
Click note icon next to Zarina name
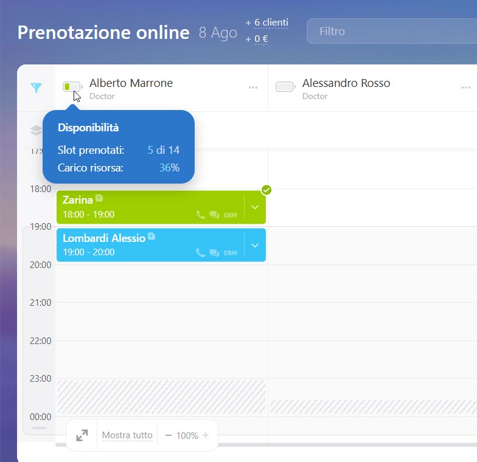[x=99, y=199]
